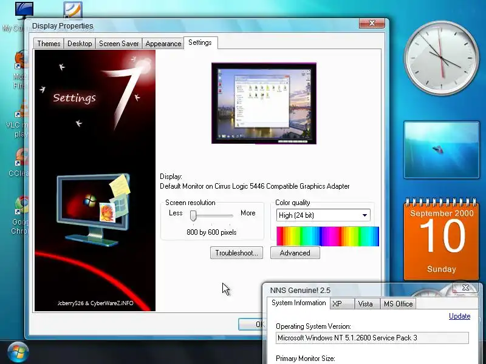486x364 pixels.
Task: Select the Settings tab
Action: coord(200,42)
